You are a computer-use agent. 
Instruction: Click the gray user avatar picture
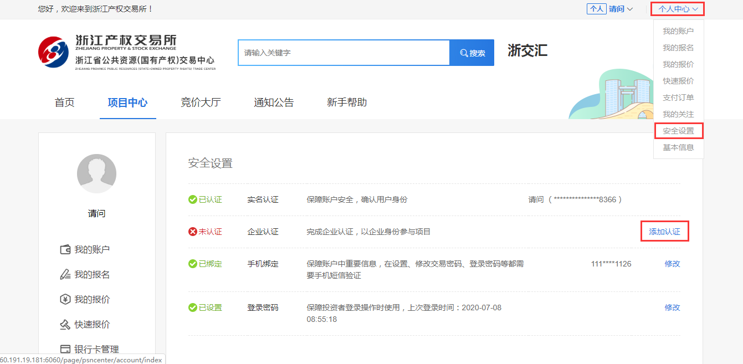point(96,173)
